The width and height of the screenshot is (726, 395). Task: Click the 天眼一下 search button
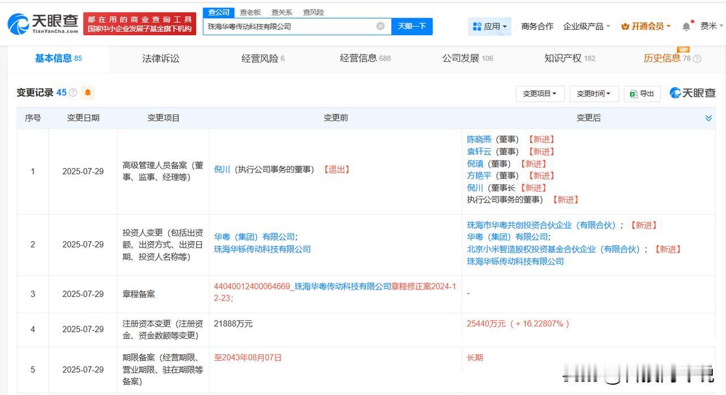click(x=412, y=26)
